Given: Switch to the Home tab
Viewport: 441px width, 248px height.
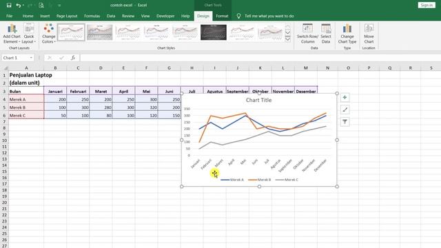Looking at the screenshot, I should coord(28,16).
